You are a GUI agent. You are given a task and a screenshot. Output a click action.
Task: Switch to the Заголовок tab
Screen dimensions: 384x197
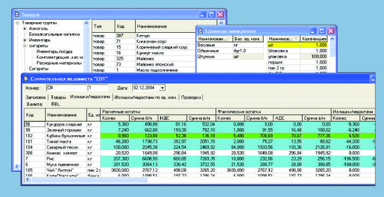[x=36, y=97]
